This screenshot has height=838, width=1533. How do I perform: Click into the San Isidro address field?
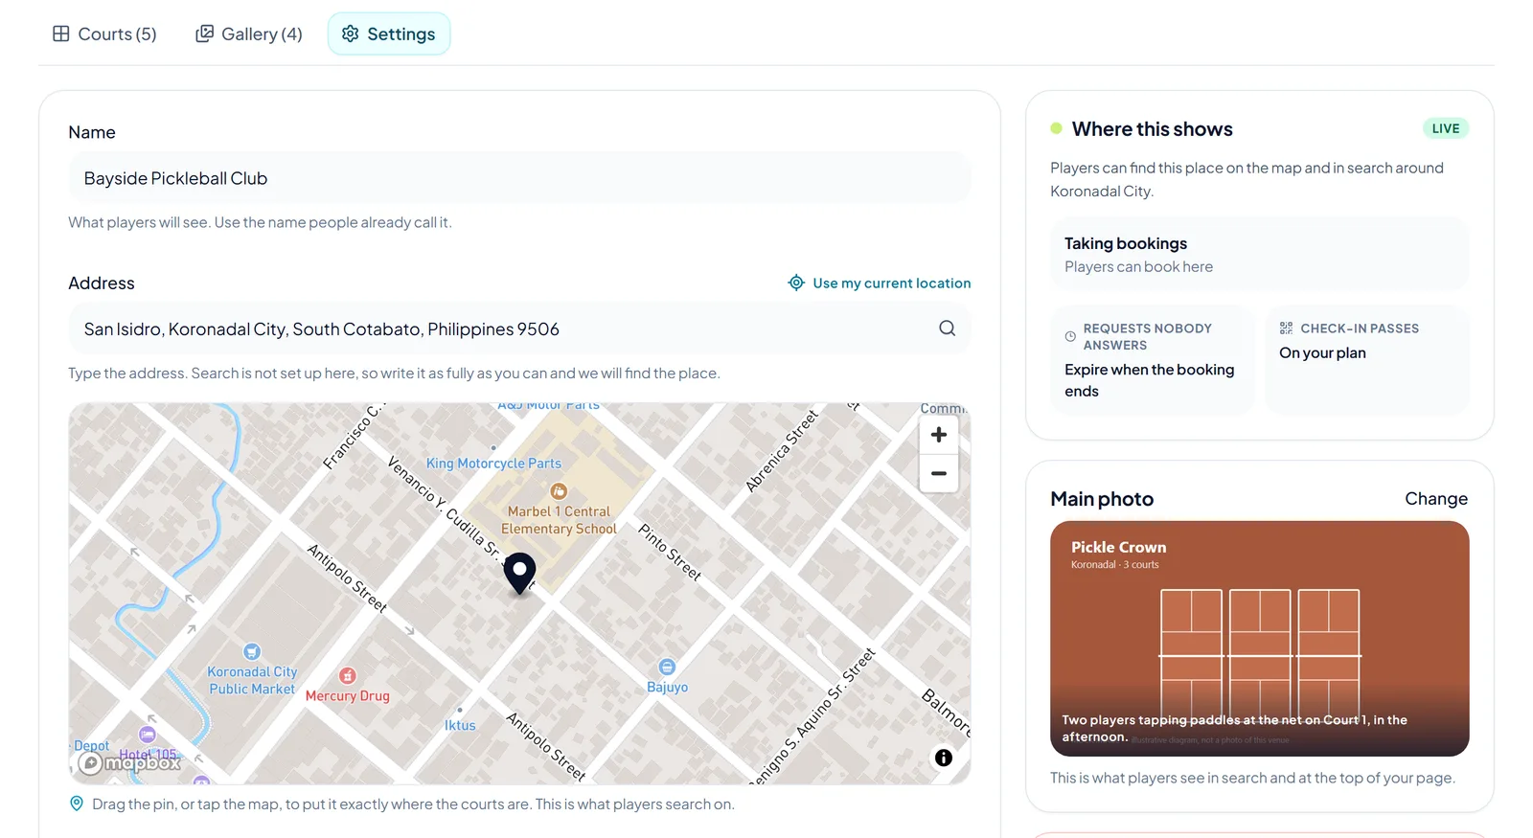(519, 328)
